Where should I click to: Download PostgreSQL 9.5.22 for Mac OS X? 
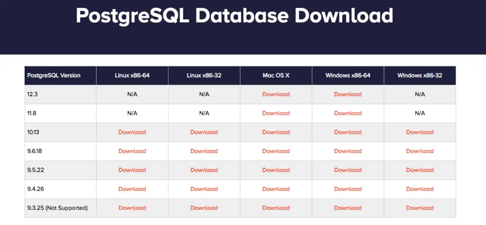tap(276, 170)
